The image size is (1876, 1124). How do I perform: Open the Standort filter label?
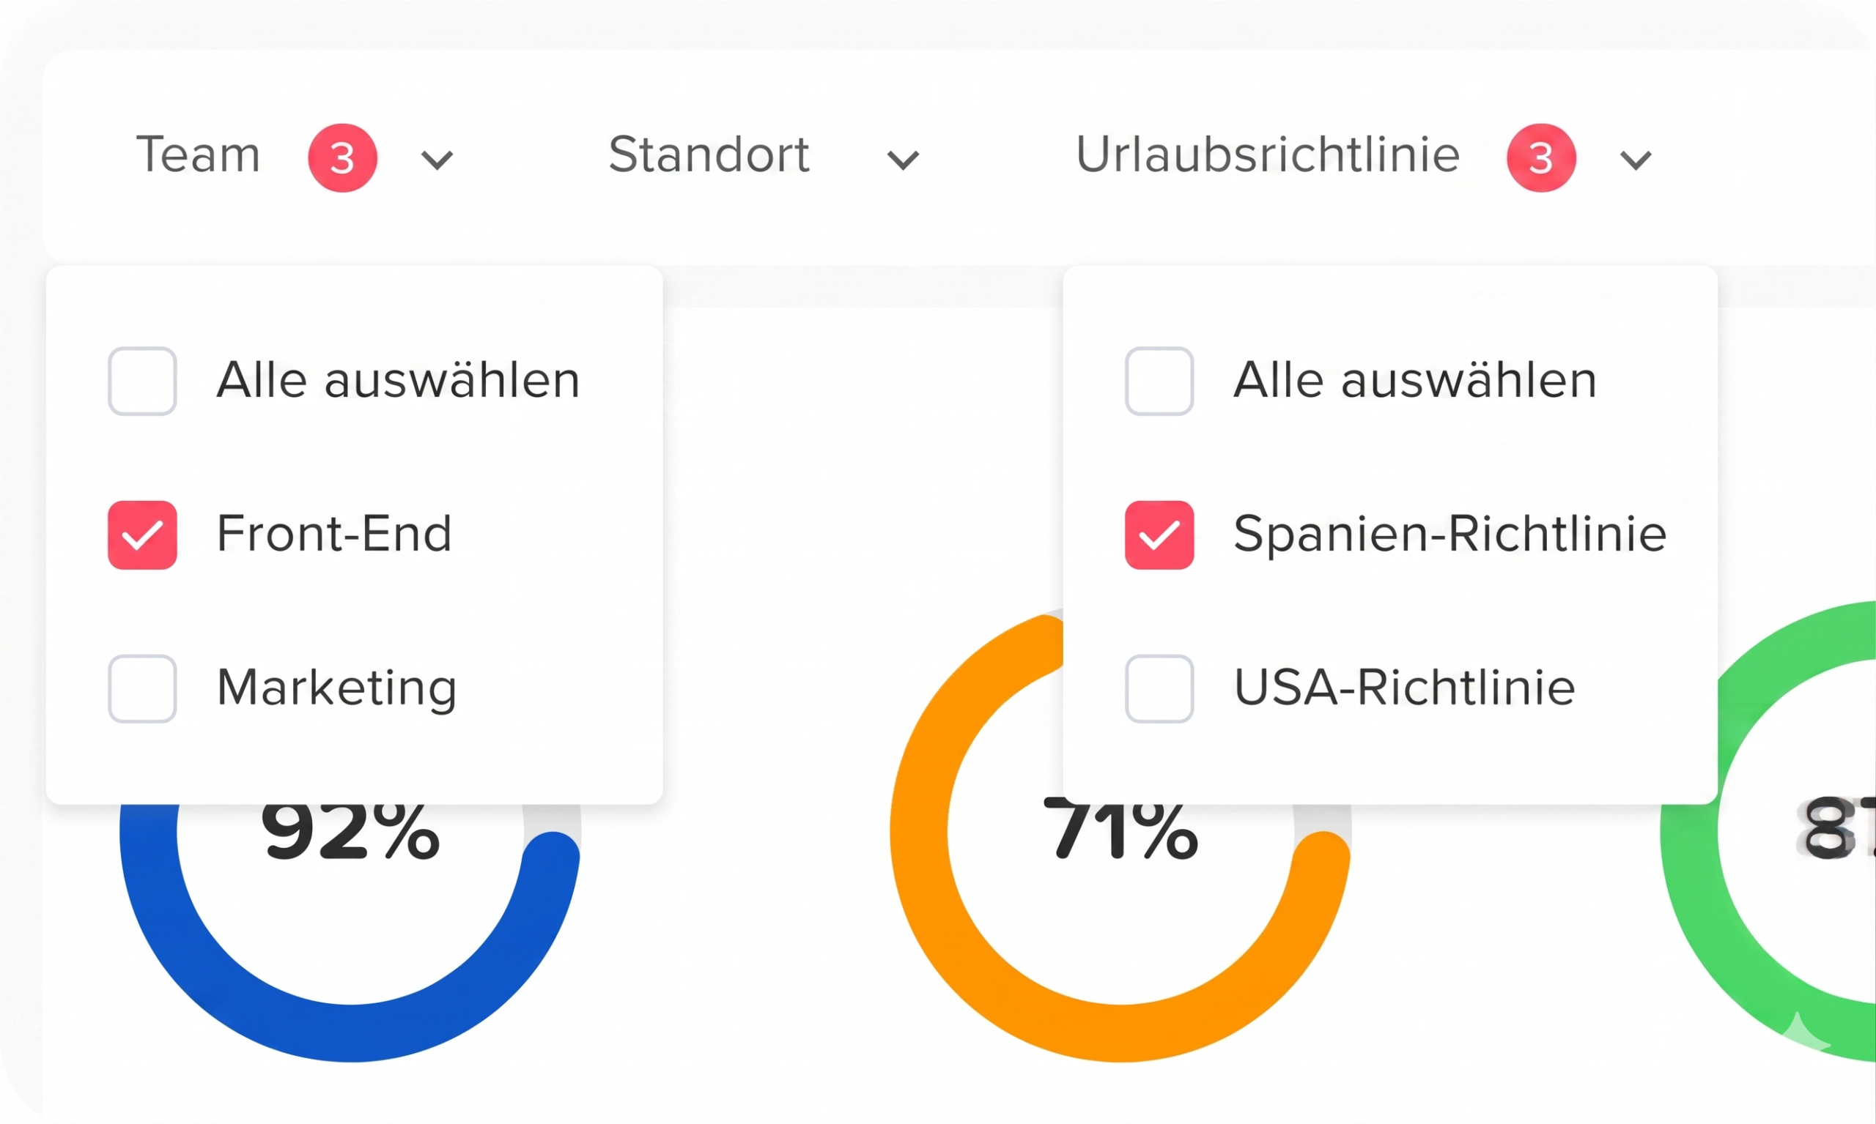tap(709, 155)
